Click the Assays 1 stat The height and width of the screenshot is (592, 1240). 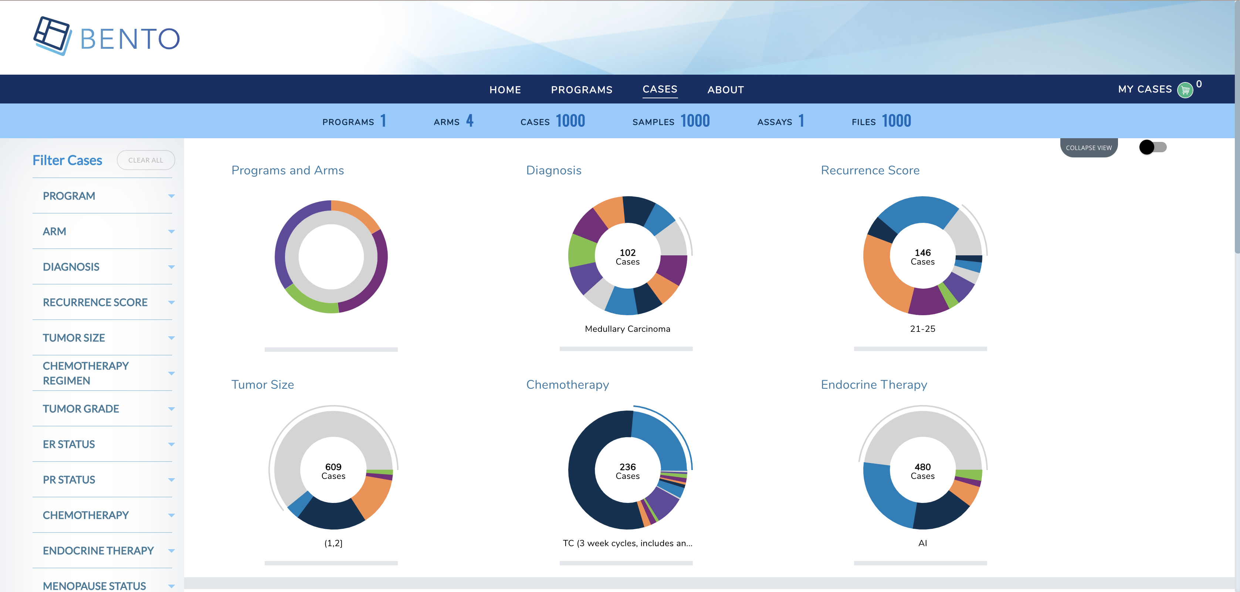tap(781, 121)
